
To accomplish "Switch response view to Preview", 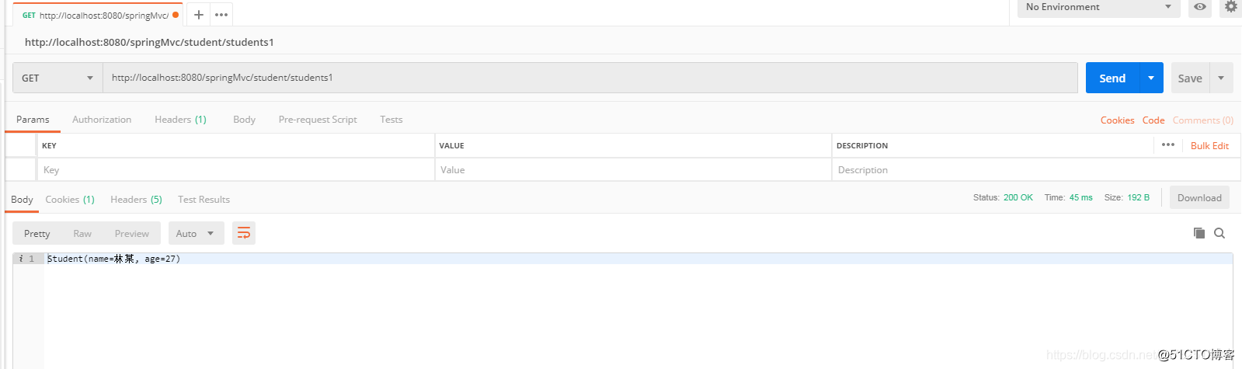I will 132,233.
